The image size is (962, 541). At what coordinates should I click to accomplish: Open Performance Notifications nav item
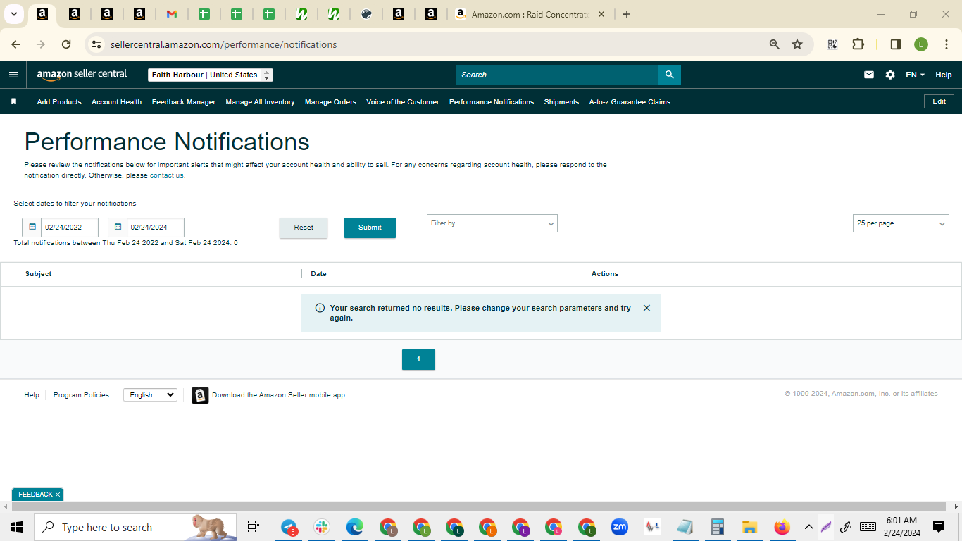(492, 102)
